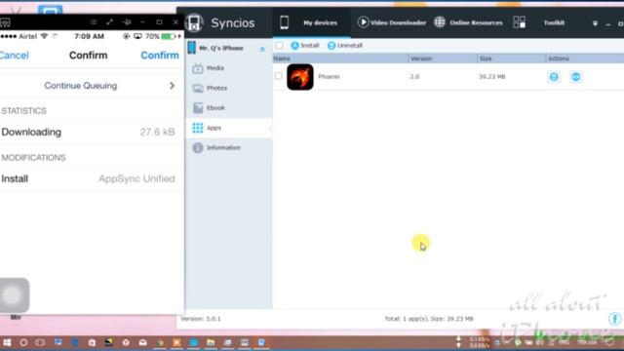Check the Phoenix app checkbox

278,76
